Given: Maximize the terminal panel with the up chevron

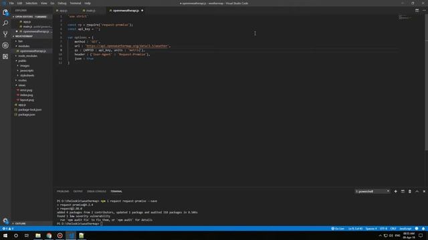Looking at the screenshot, I should [x=417, y=191].
